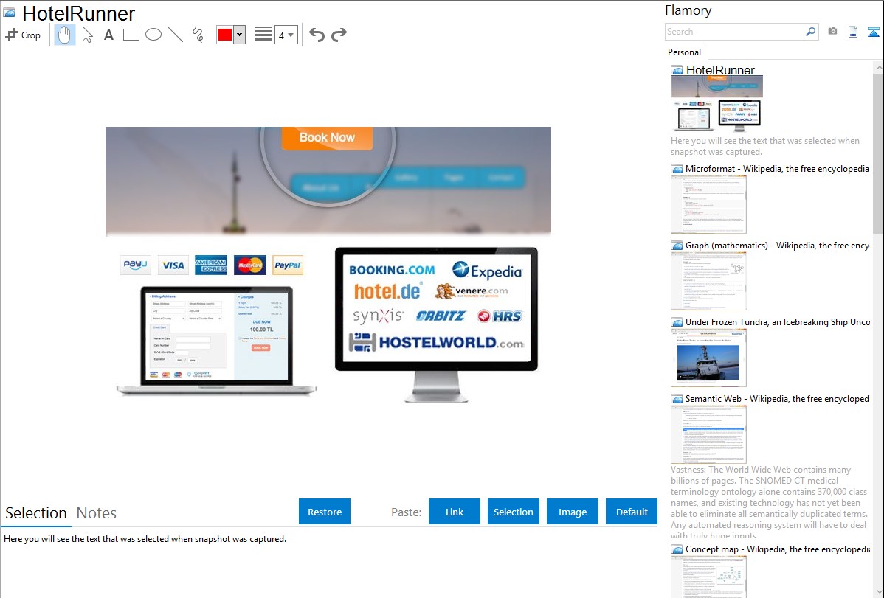Click the Under Frozen Tundra title
Viewport: 884px width, 598px height.
pos(778,321)
